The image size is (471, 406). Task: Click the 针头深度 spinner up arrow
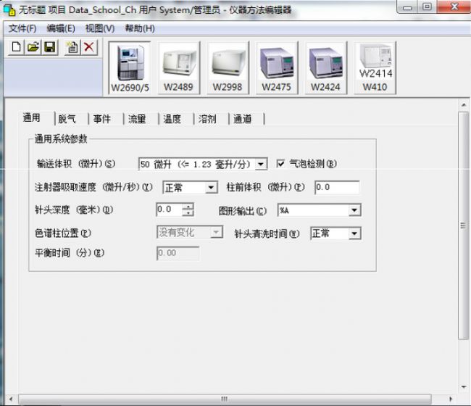pyautogui.click(x=188, y=207)
